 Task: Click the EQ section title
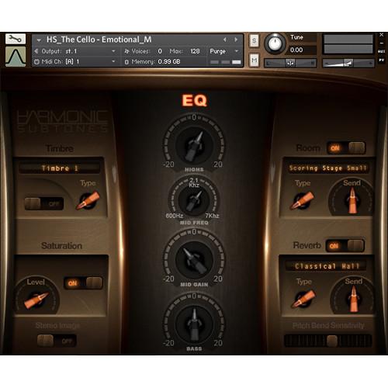194,101
